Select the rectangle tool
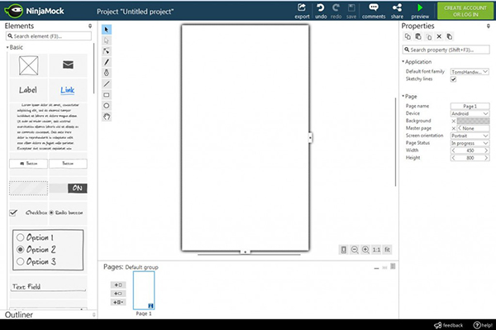Image resolution: width=496 pixels, height=330 pixels. [107, 95]
